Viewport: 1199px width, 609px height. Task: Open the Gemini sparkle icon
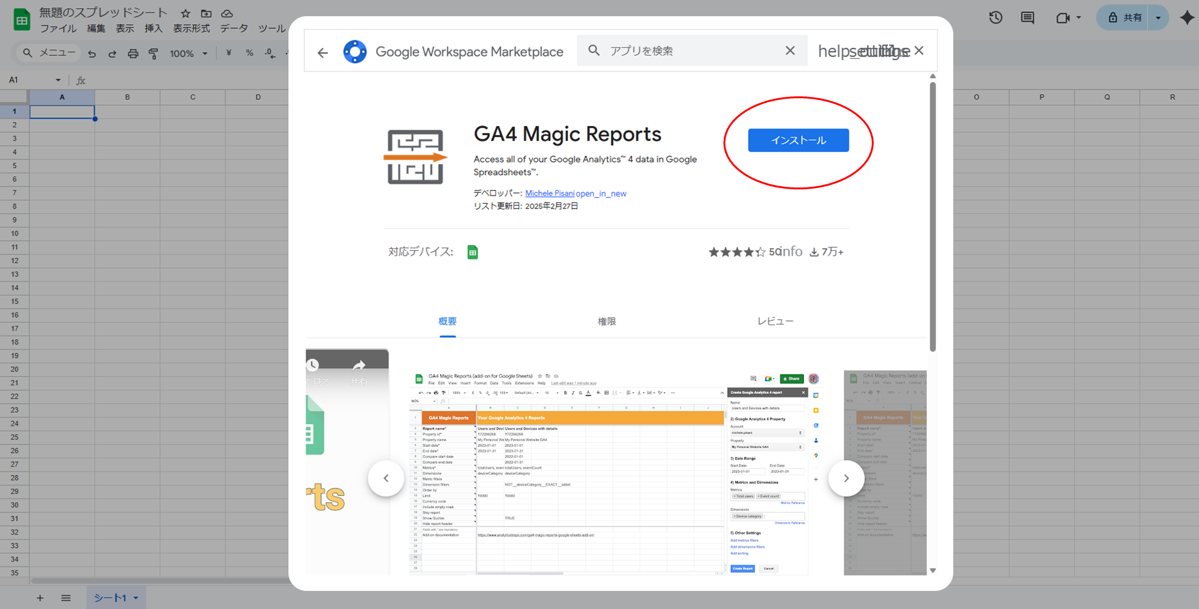[1187, 18]
